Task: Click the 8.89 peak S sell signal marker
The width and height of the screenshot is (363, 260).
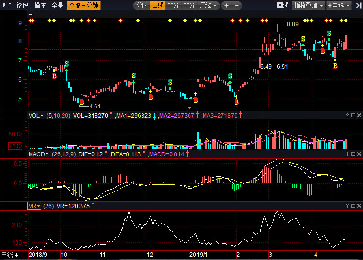Action: 303,39
